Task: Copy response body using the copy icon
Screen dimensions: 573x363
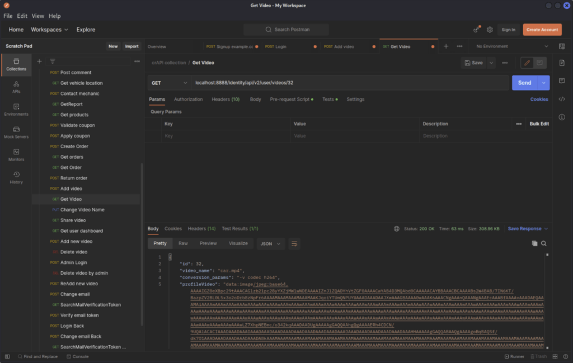Action: coord(534,243)
